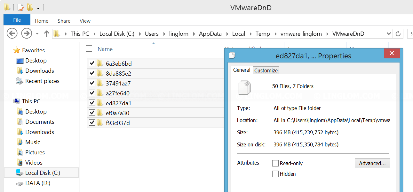Click the title bar folder icon
This screenshot has width=413, height=192.
7,7
